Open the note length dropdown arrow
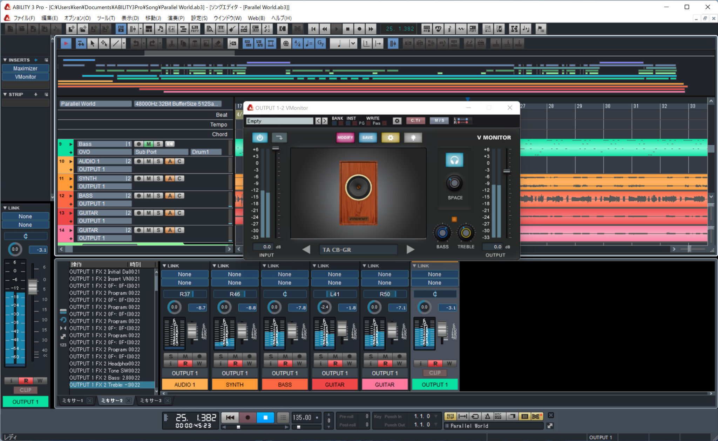718x441 pixels. pyautogui.click(x=353, y=43)
